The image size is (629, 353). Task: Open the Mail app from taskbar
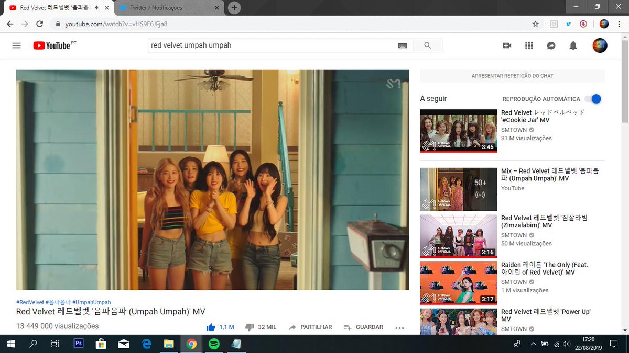pyautogui.click(x=124, y=344)
